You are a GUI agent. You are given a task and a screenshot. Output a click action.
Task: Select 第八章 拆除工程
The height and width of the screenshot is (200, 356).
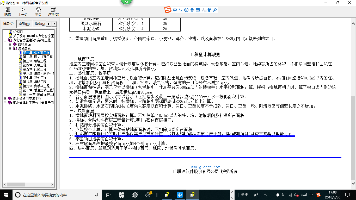pos(35,82)
